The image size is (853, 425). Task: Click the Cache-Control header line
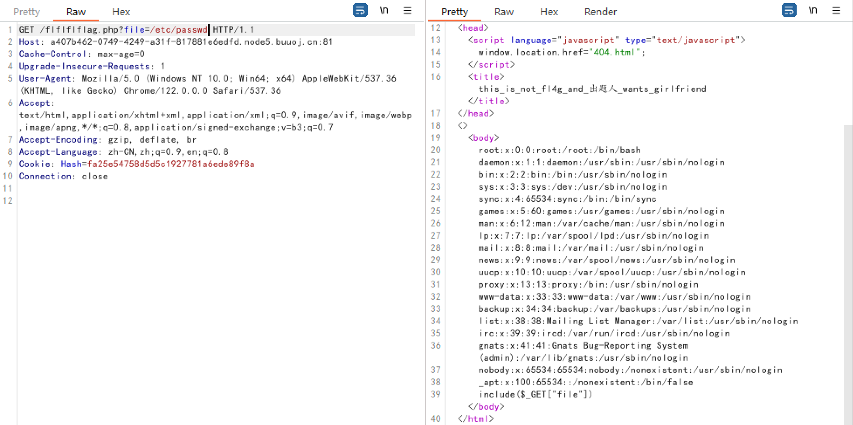pyautogui.click(x=82, y=54)
